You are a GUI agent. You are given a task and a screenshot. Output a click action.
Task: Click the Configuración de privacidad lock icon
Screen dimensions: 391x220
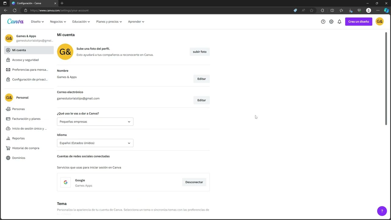[8, 79]
